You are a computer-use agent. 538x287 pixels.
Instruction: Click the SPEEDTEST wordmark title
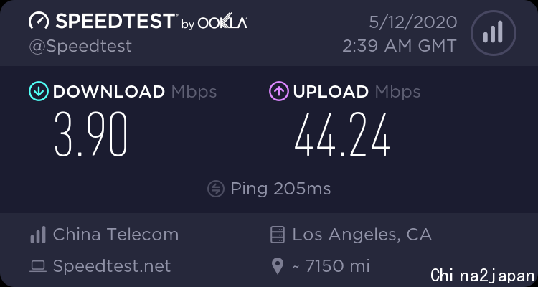click(115, 22)
